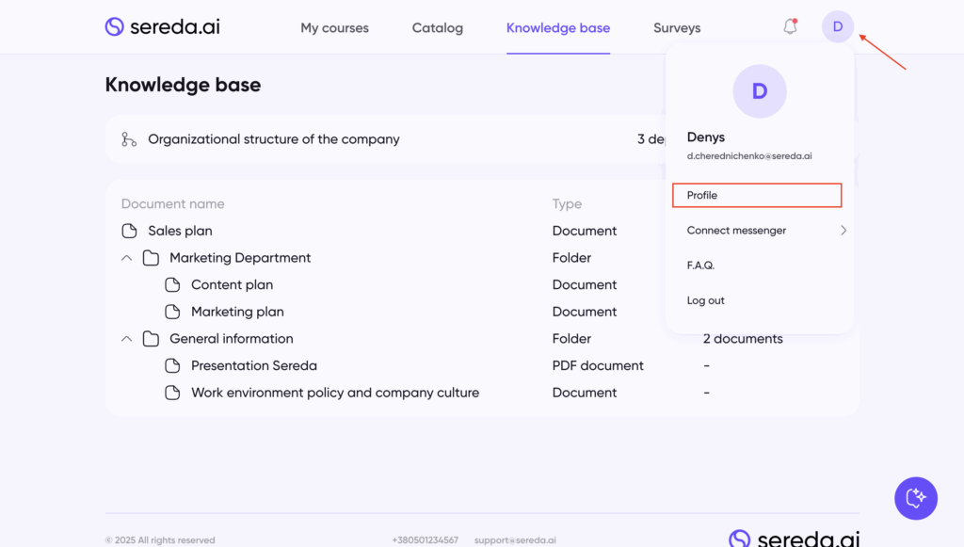Click the sereda.ai logo in header
Screen dimensions: 964x547
[x=162, y=27]
